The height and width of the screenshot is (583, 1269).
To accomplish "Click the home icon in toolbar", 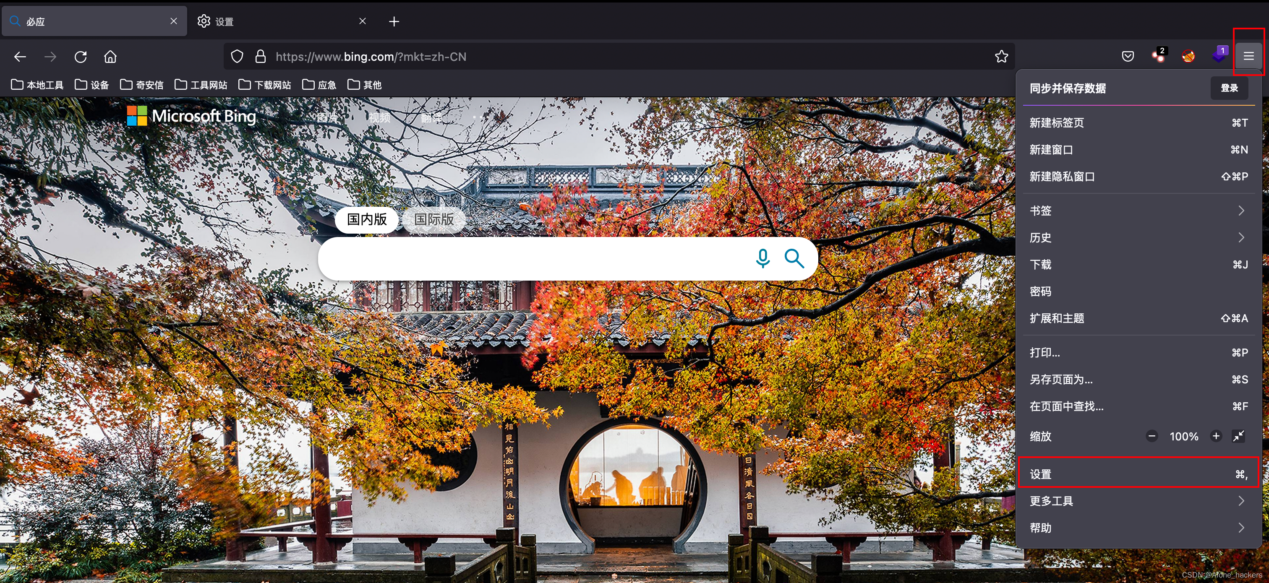I will click(110, 57).
